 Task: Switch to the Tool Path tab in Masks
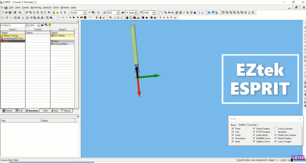tap(252, 125)
